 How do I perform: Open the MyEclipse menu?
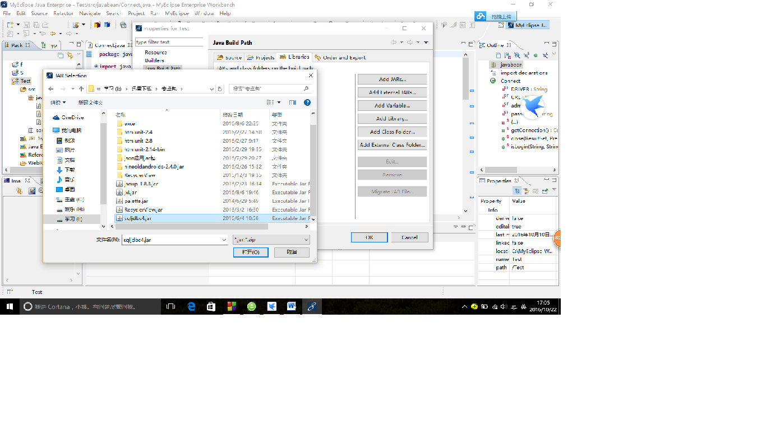tap(178, 13)
